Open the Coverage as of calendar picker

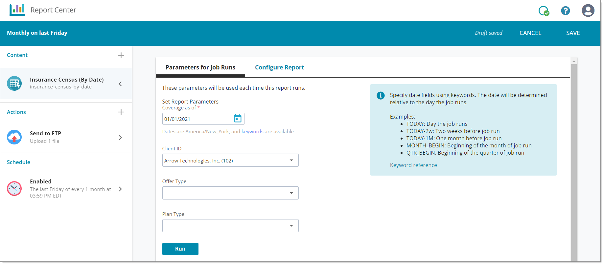238,119
